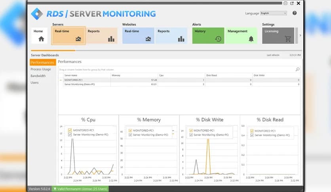Toggle Server Monitoring (Demo-PC) in % Disk Read chart
Image resolution: width=331 pixels, height=192 pixels.
pyautogui.click(x=252, y=135)
